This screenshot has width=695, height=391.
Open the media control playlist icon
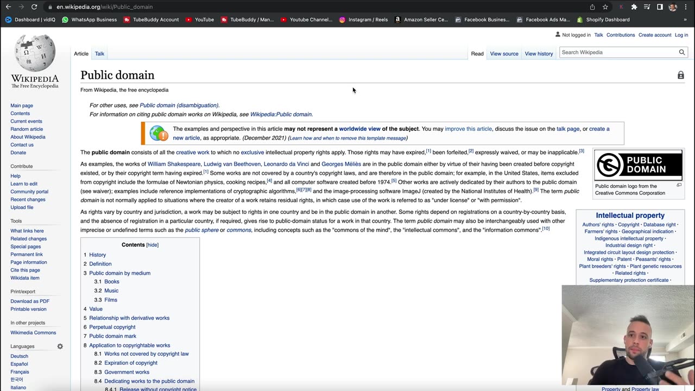pyautogui.click(x=647, y=7)
